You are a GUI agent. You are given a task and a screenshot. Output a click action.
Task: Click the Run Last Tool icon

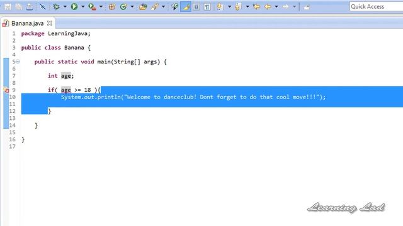tap(92, 7)
